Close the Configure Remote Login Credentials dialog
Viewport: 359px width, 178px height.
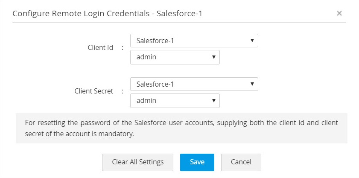click(x=339, y=13)
